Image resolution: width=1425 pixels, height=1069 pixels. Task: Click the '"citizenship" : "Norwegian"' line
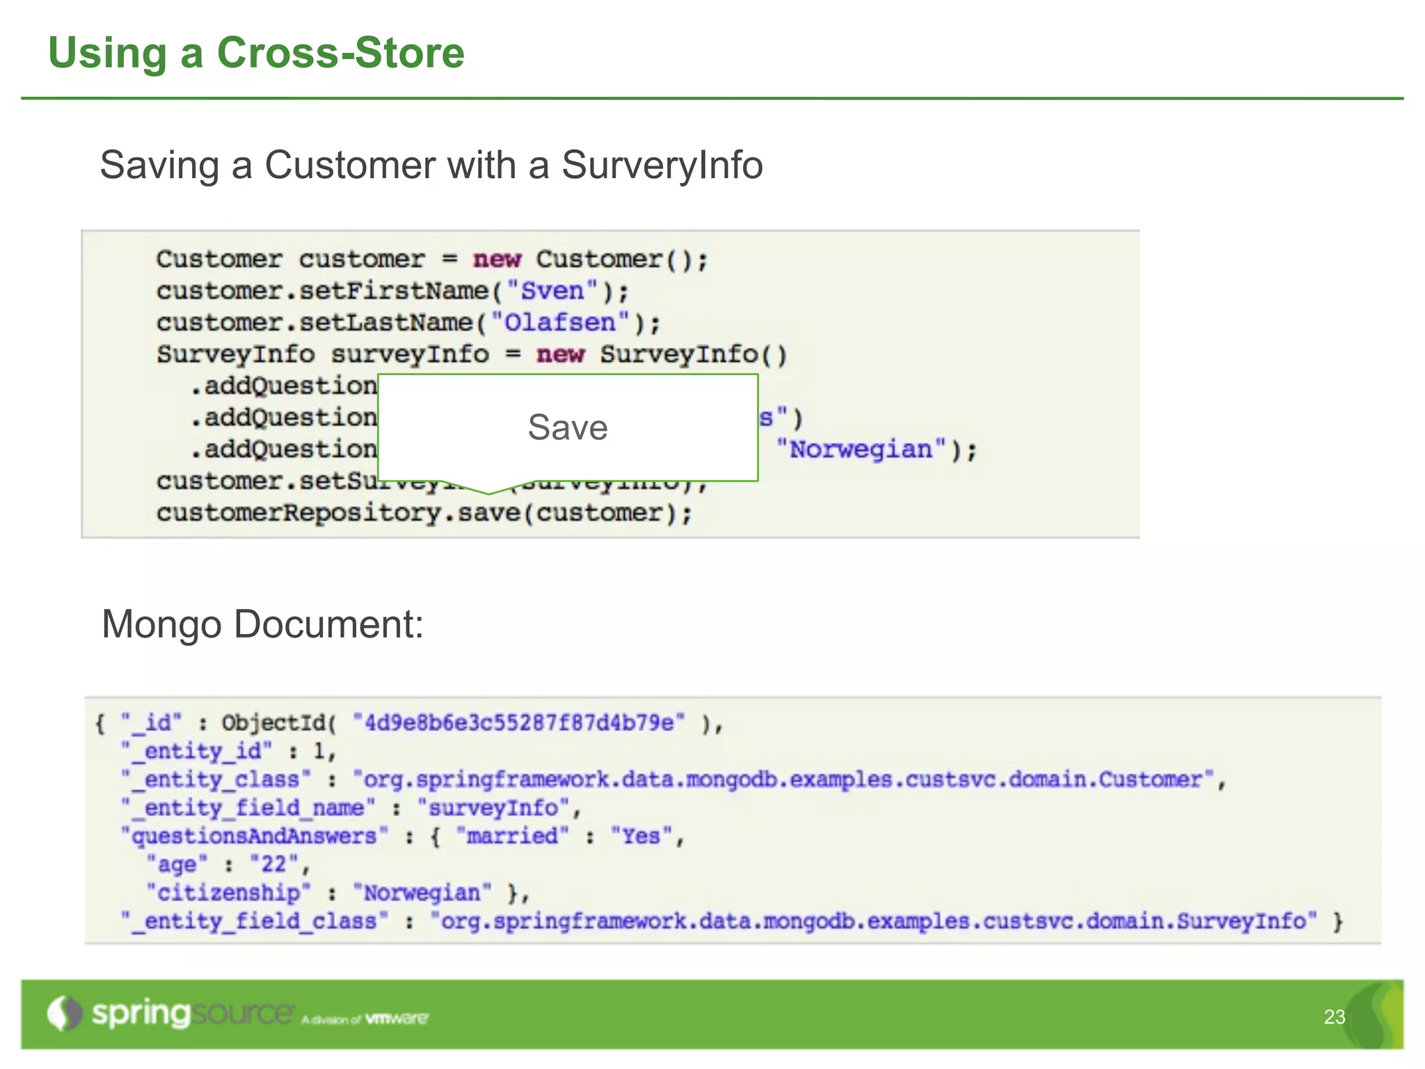coord(337,893)
